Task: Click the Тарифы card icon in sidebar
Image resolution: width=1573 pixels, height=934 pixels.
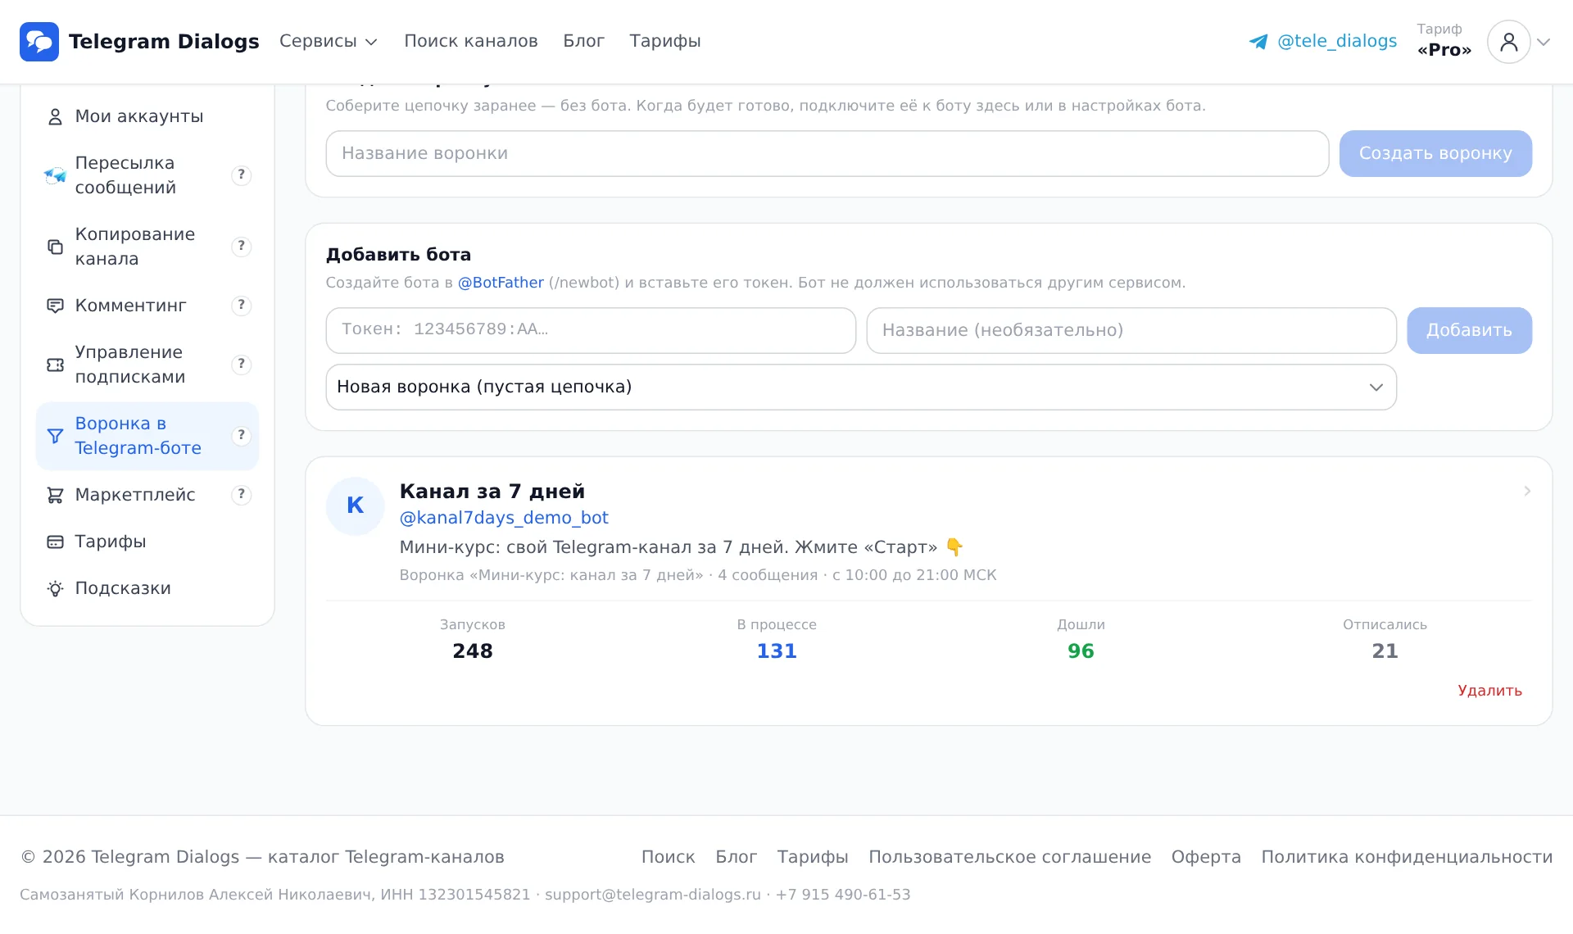Action: coord(55,542)
